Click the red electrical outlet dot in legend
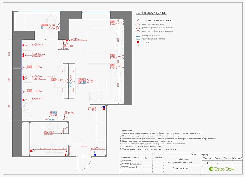The image size is (245, 177). pos(138,42)
